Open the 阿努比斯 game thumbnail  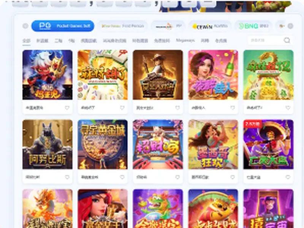(47, 144)
